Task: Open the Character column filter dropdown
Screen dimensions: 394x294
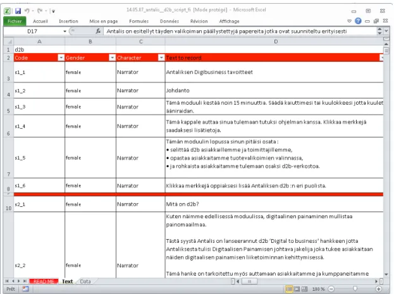Action: click(161, 58)
